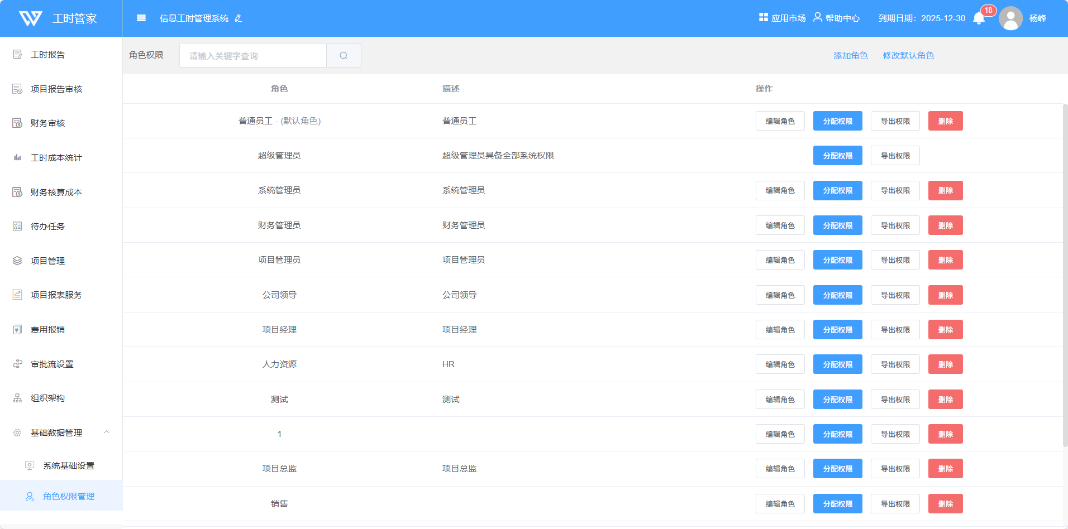
Task: Collapse the 基础数据管理 menu chevron
Action: (x=107, y=432)
